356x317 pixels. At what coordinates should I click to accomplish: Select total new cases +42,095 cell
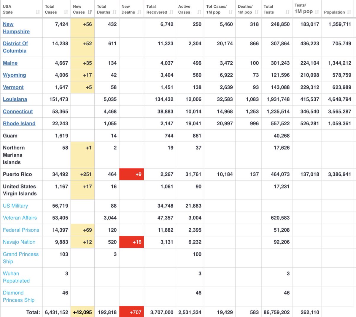(82, 312)
